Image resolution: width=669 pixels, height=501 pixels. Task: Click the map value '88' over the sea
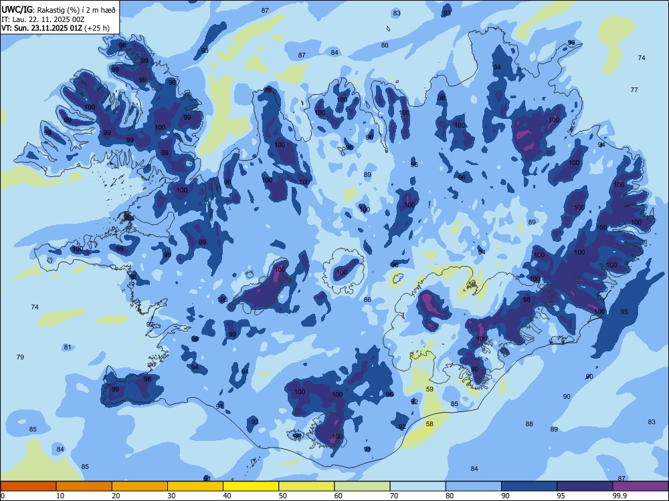click(x=529, y=424)
